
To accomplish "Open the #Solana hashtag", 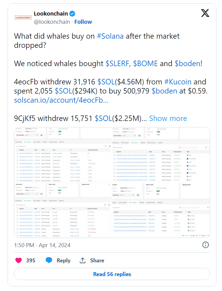I will (110, 36).
